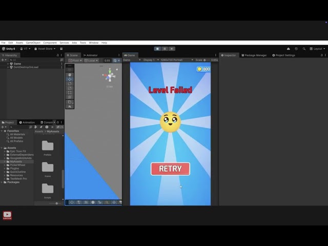
Task: Switch to the Animation tab
Action: click(x=27, y=122)
